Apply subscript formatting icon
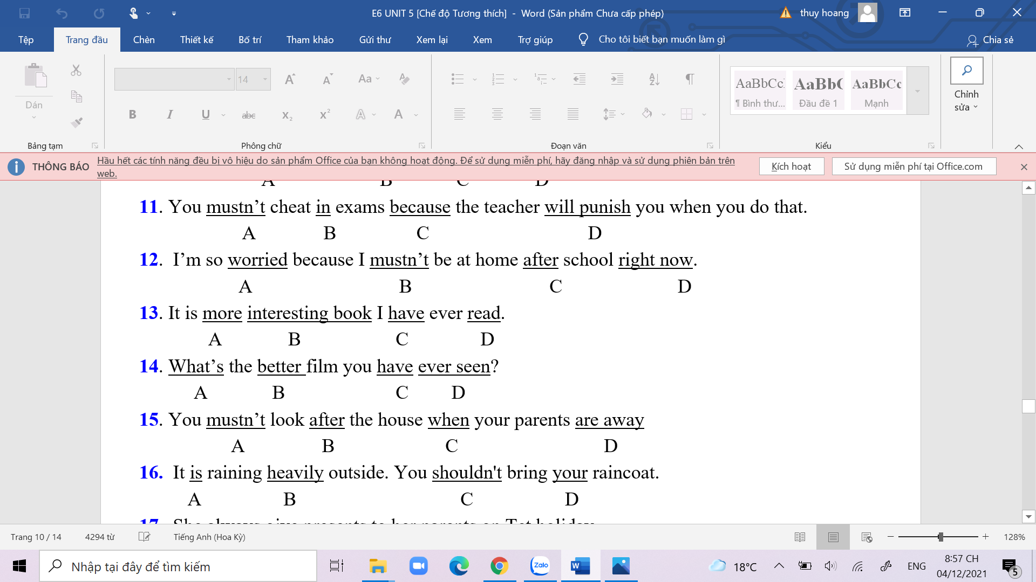The height and width of the screenshot is (582, 1036). (x=287, y=115)
